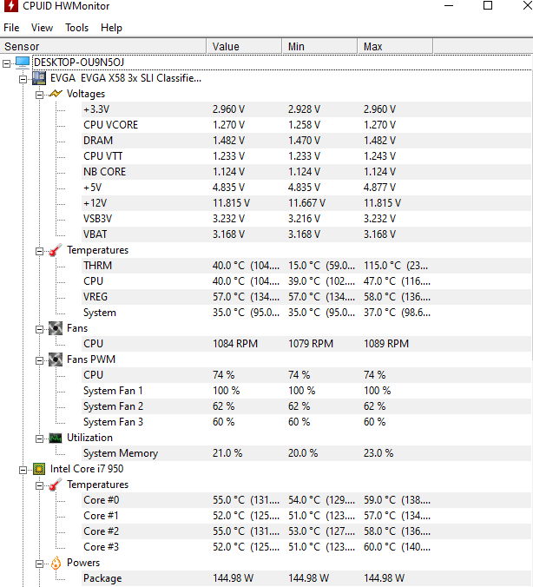Select the +3.3V voltage row
This screenshot has height=587, width=533.
[306, 109]
